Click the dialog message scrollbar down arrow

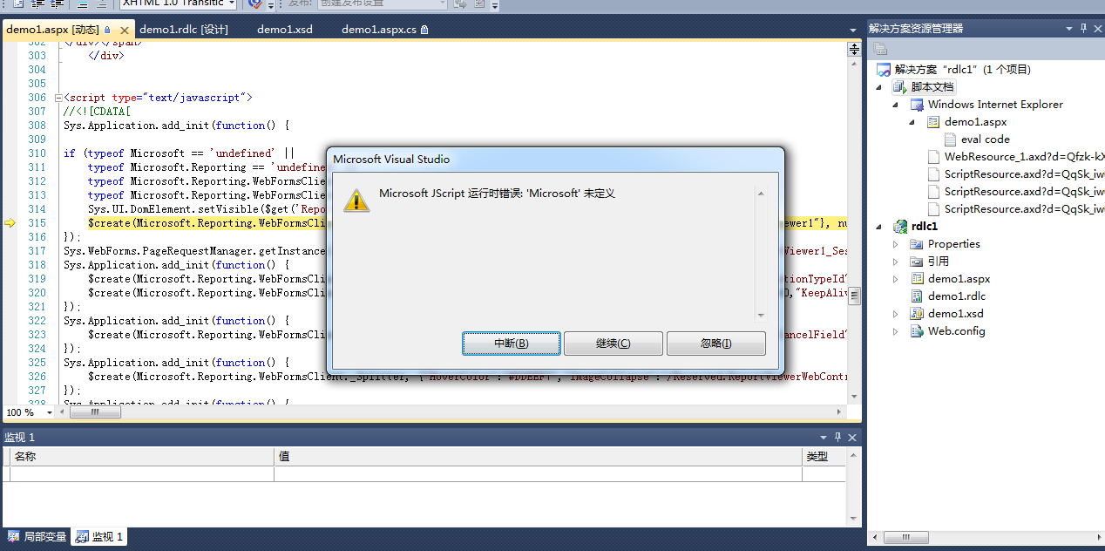coord(761,316)
